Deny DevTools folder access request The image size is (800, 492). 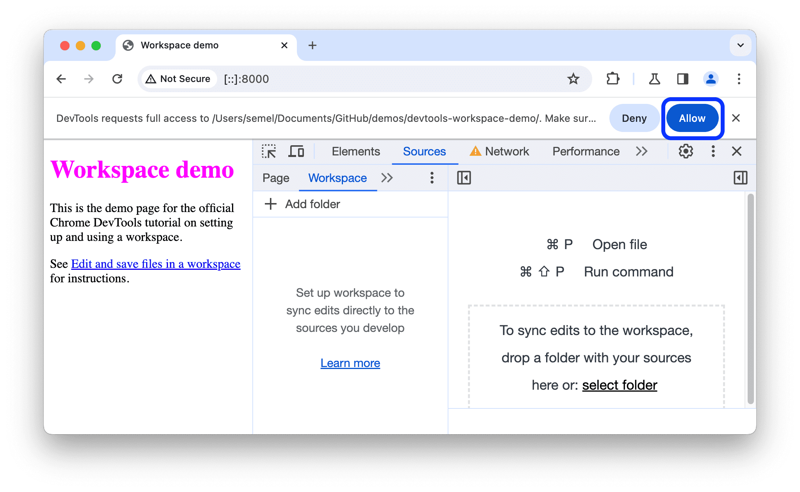633,118
